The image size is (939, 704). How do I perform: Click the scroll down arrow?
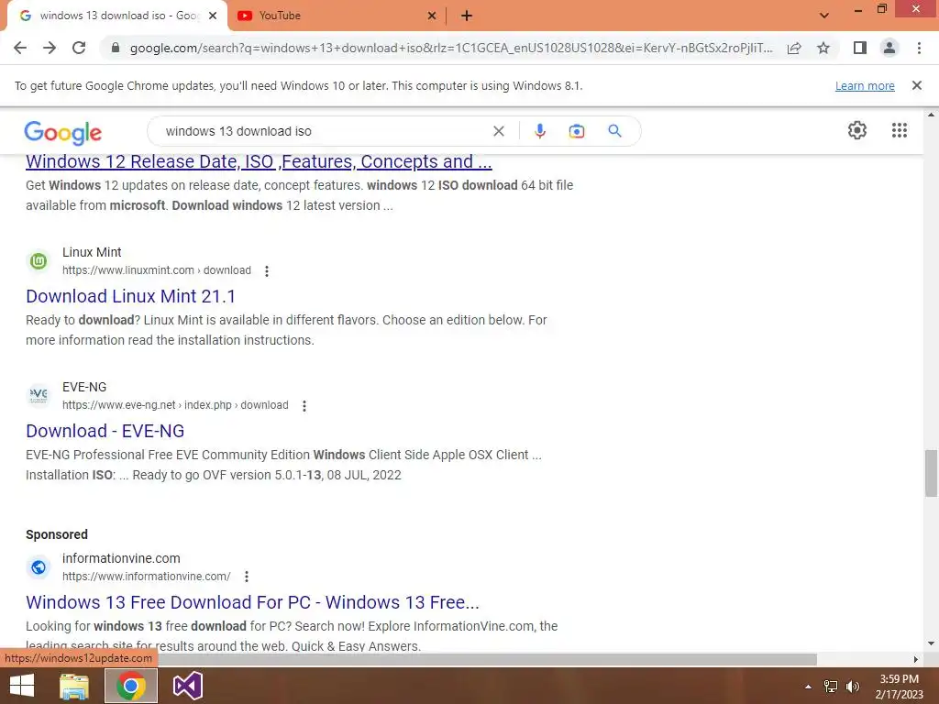(x=932, y=643)
